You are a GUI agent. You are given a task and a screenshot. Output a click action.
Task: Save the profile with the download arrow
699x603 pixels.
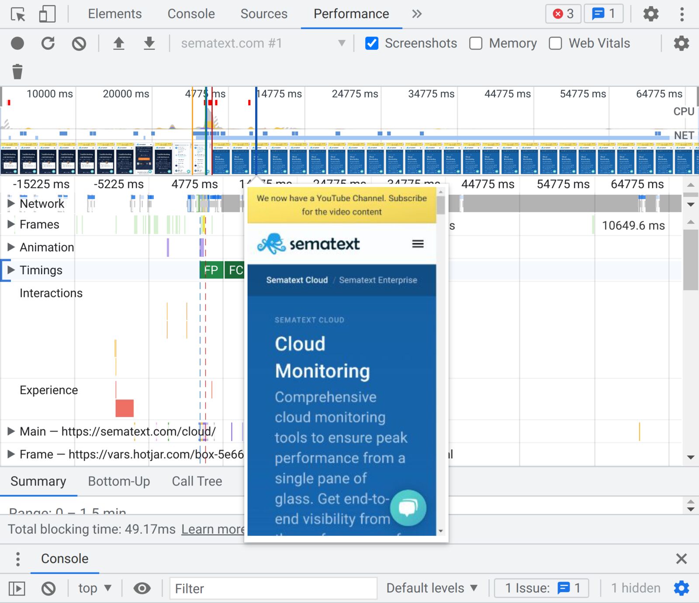[149, 43]
